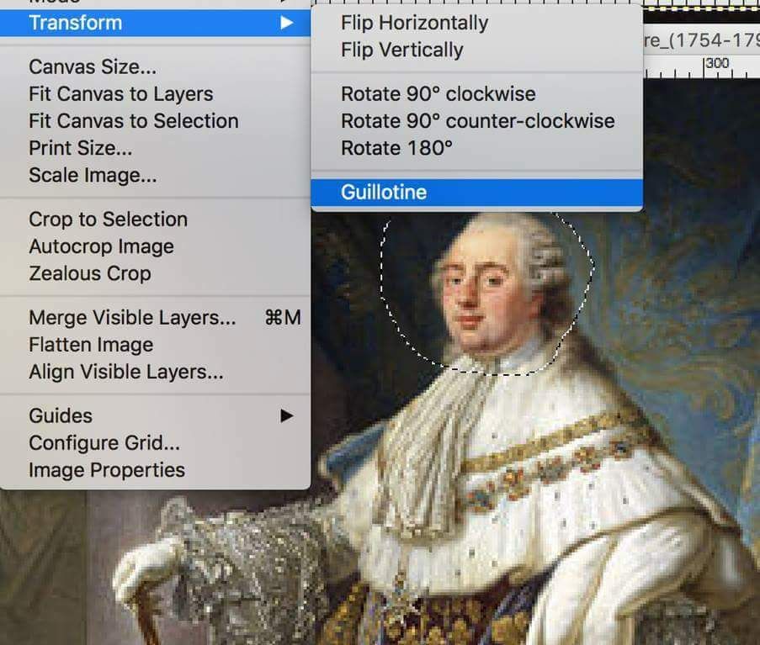760x645 pixels.
Task: Click the Guillotine menu entry
Action: [477, 193]
